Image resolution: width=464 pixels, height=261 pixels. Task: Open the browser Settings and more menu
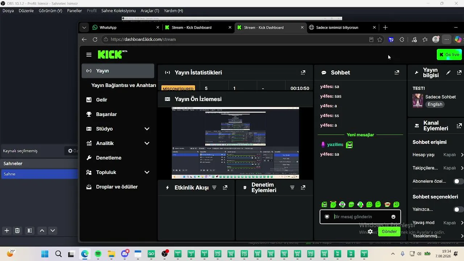[447, 40]
